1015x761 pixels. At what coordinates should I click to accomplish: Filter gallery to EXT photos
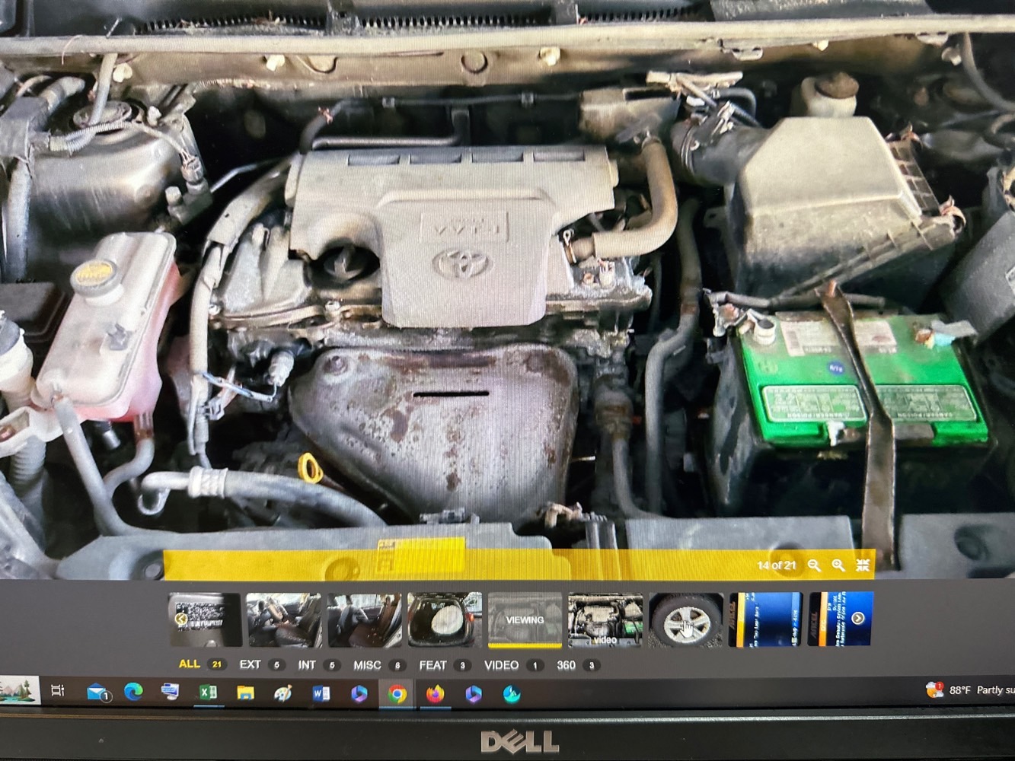tap(261, 664)
